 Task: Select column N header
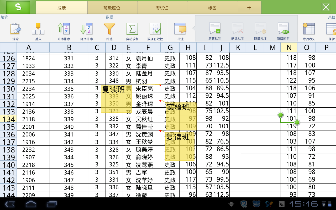289,47
